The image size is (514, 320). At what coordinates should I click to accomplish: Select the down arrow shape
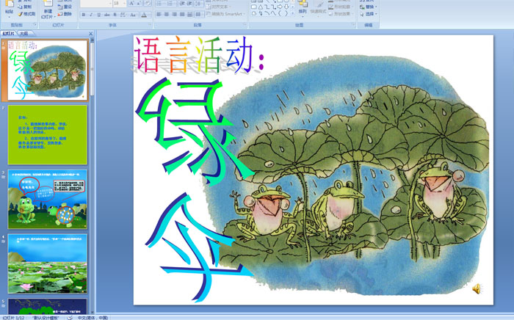[x=286, y=7]
